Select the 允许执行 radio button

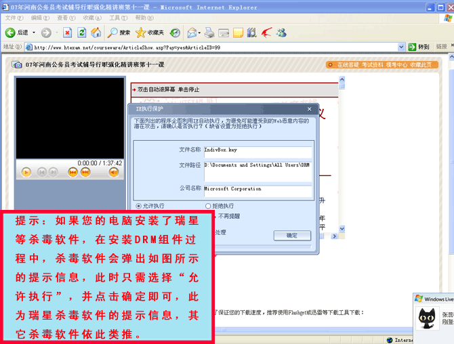[x=138, y=206]
